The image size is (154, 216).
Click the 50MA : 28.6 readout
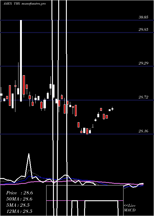(x=19, y=199)
